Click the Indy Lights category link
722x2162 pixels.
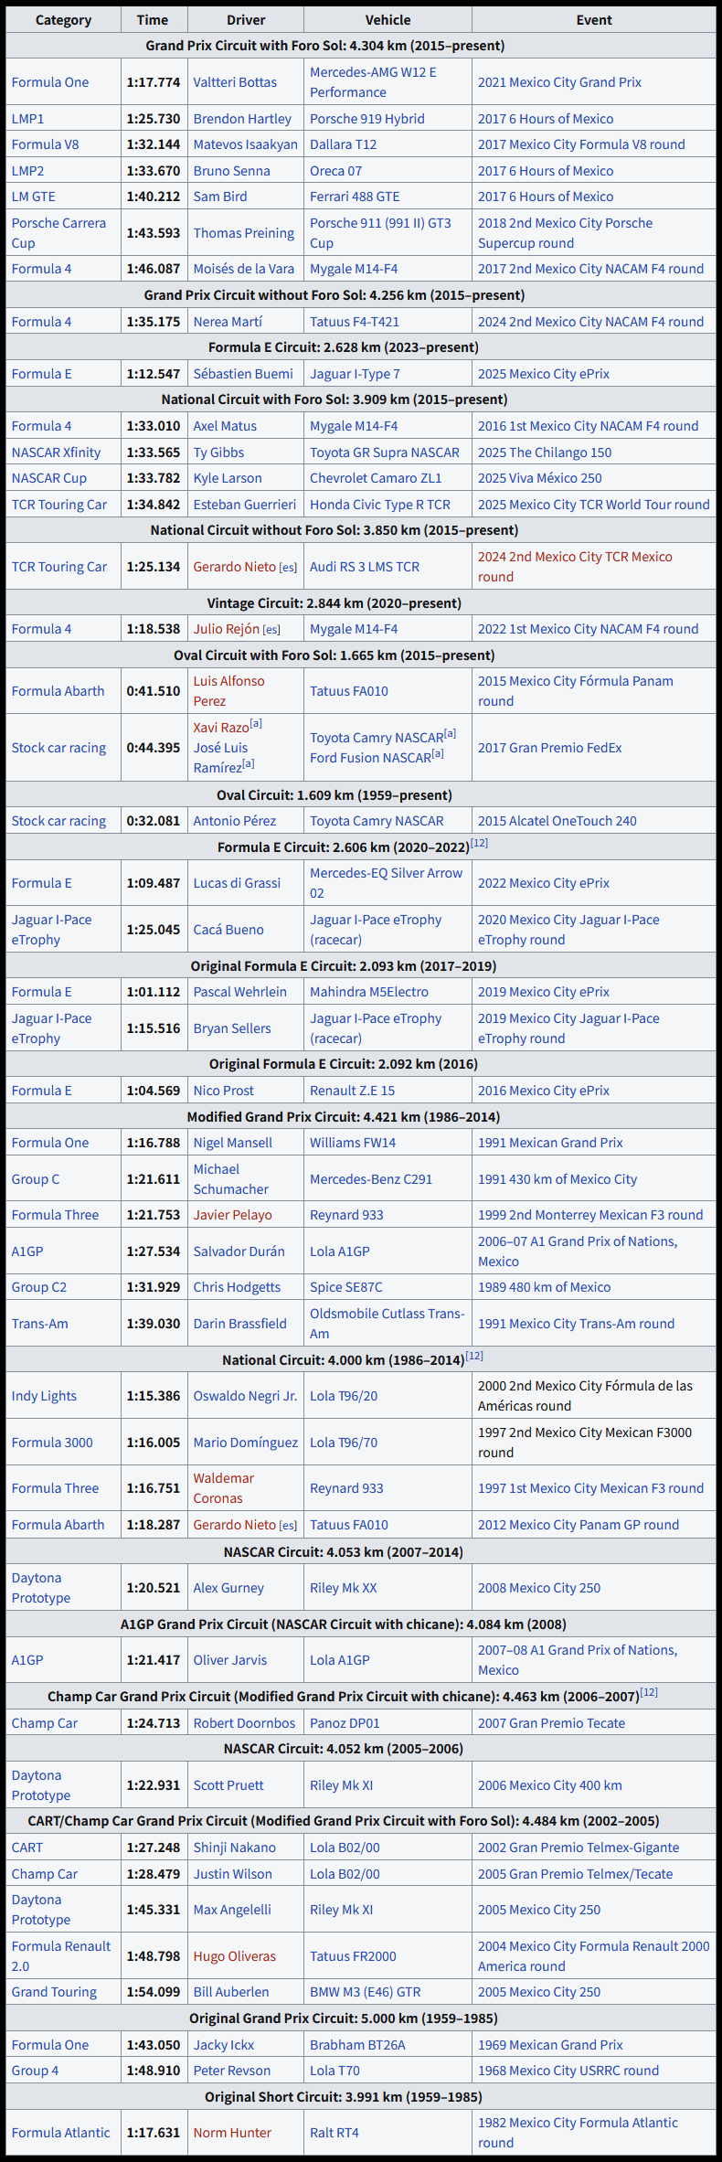[44, 1396]
